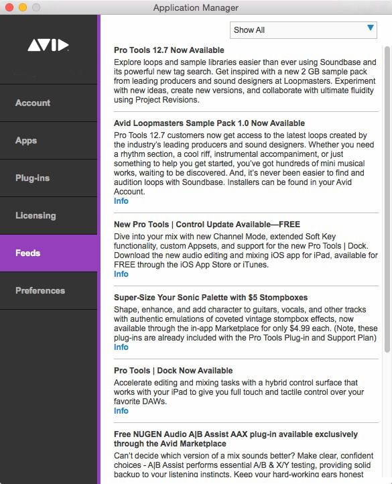
Task: Select Pro Tools Dock Now Available headline
Action: [173, 371]
